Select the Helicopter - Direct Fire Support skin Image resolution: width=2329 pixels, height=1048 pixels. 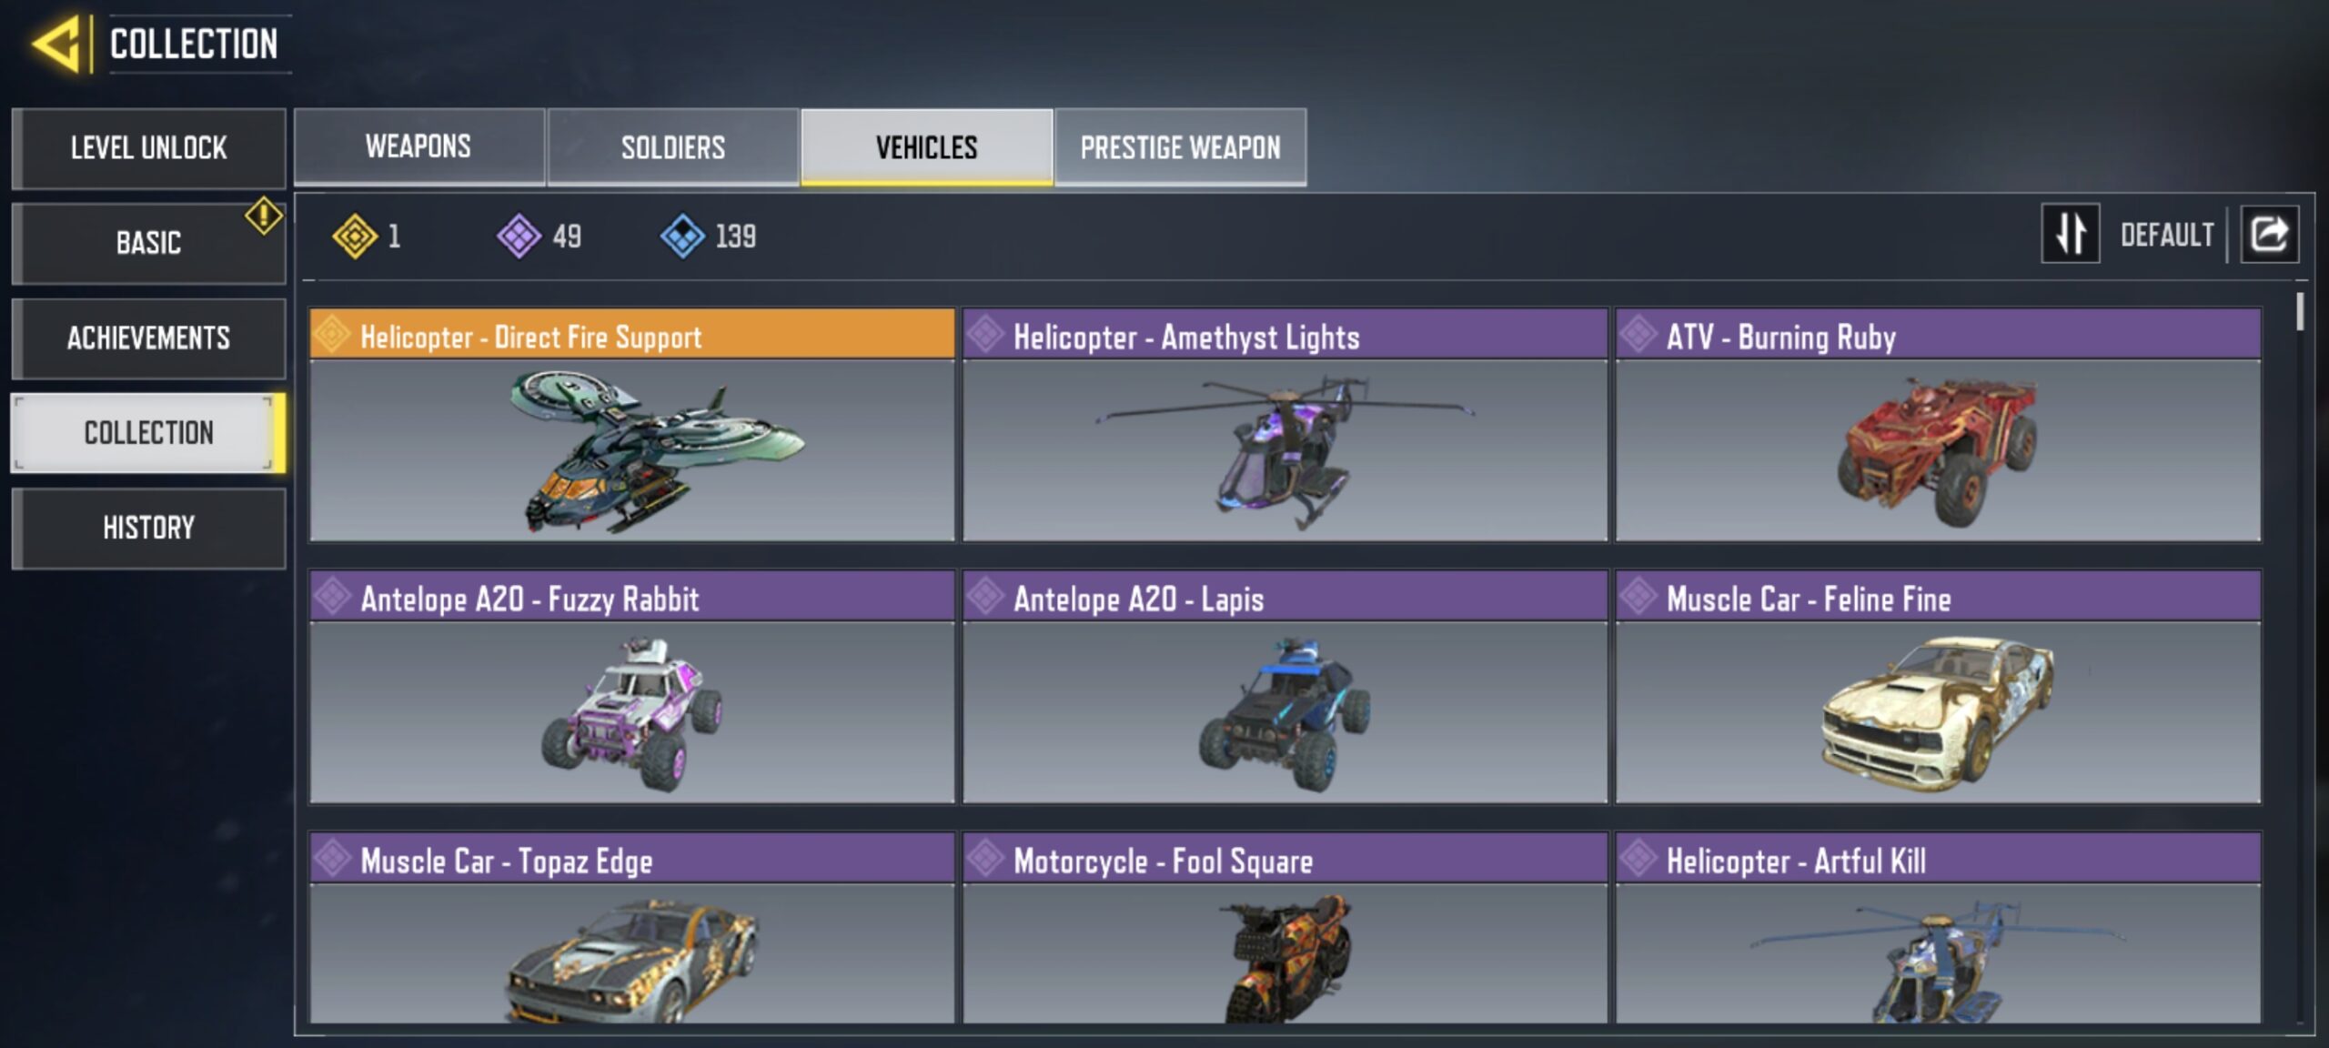[632, 425]
